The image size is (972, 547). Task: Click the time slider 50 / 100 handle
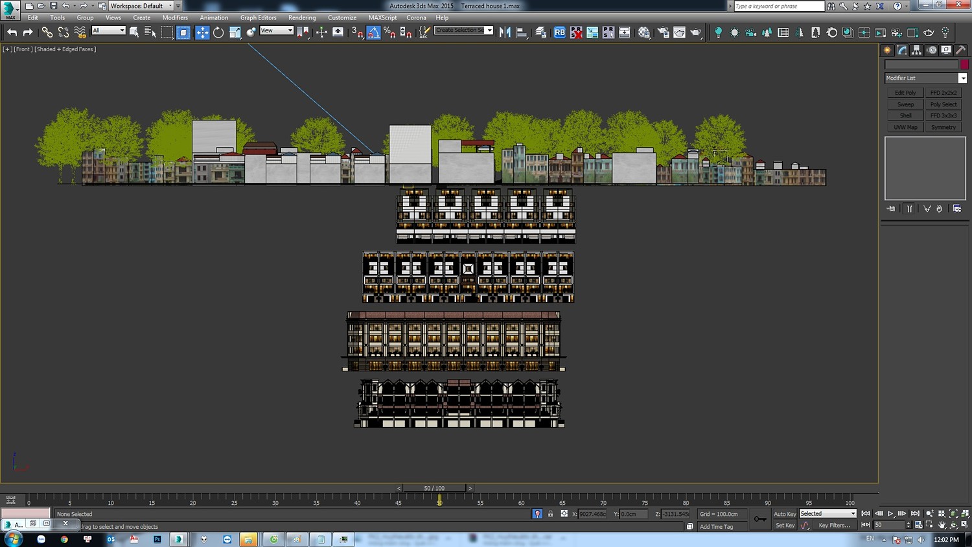pyautogui.click(x=434, y=488)
